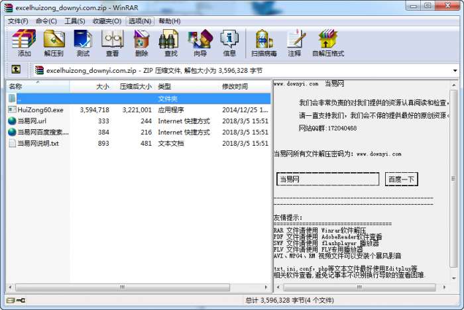Viewport: 464px width, 310px height.
Task: Click the 当易网.url globe icon
Action: click(12, 121)
